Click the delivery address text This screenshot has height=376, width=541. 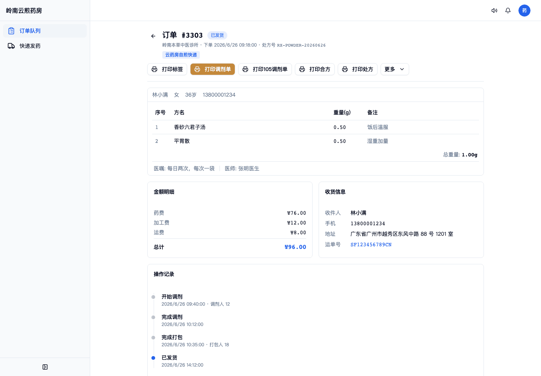pos(402,234)
